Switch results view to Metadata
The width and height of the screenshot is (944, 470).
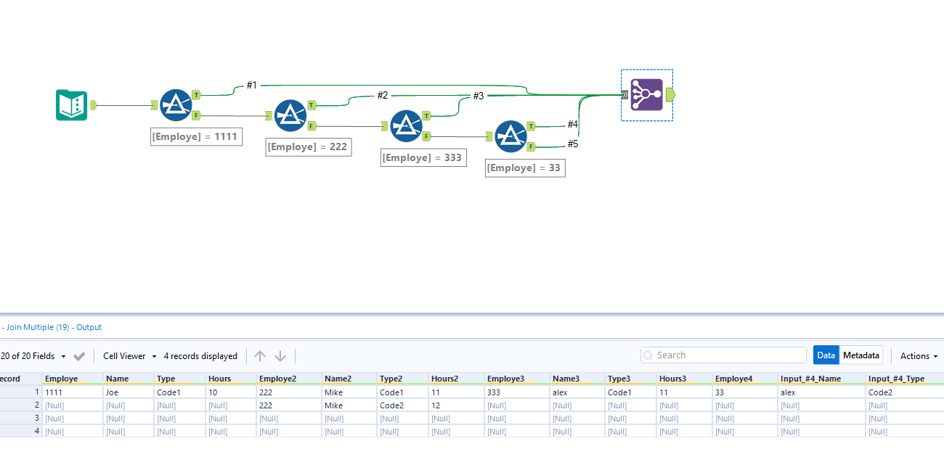(x=861, y=355)
